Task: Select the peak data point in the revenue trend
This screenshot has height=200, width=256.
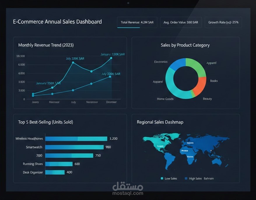Action: pos(111,58)
